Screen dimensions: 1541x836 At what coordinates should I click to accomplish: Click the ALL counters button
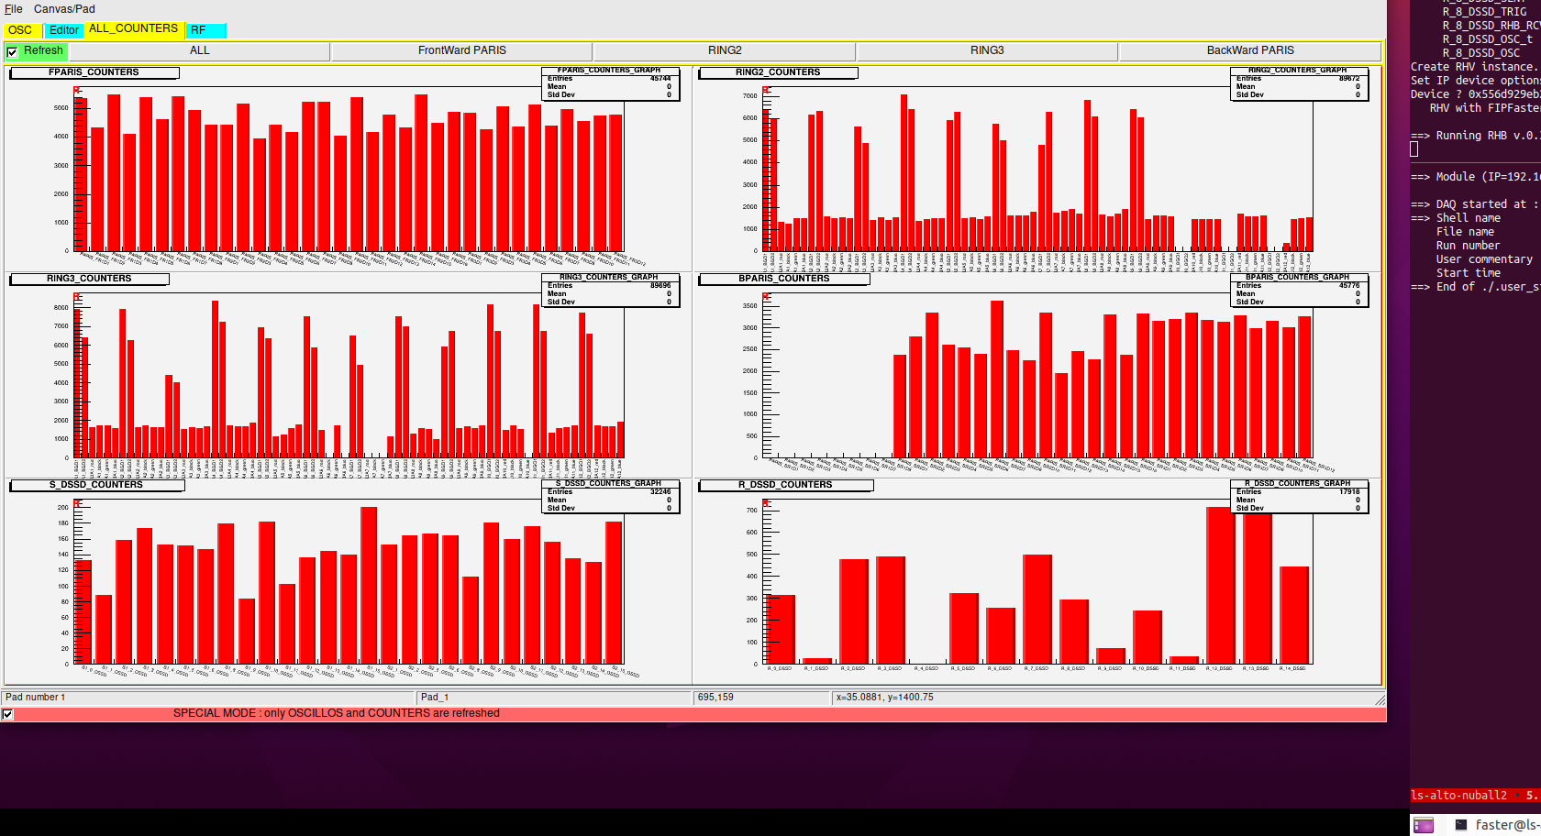pyautogui.click(x=200, y=51)
